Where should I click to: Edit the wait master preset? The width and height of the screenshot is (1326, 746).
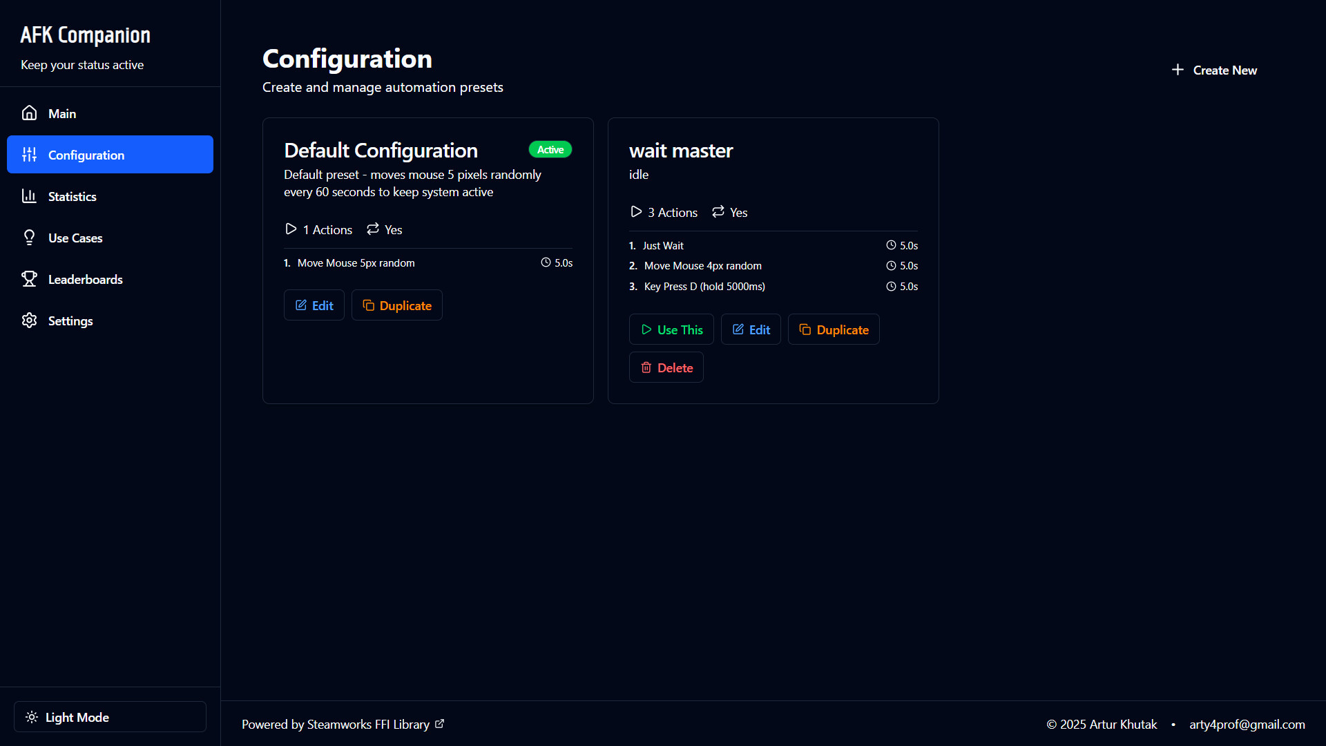coord(751,329)
